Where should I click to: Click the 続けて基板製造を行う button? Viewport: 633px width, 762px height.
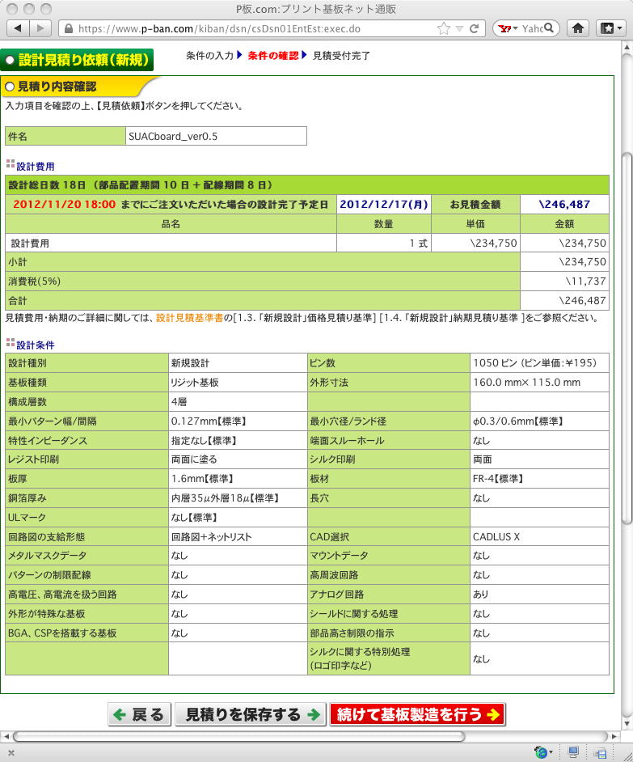click(417, 714)
